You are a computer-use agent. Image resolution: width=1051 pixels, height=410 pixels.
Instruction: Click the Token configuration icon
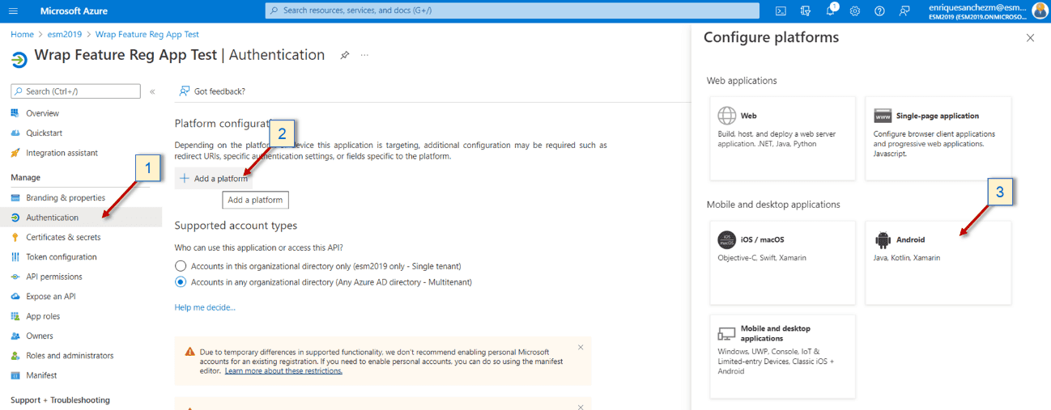[15, 257]
